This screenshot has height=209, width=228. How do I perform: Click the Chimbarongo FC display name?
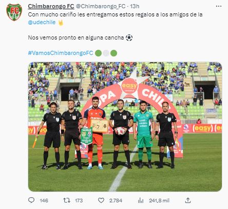[51, 6]
